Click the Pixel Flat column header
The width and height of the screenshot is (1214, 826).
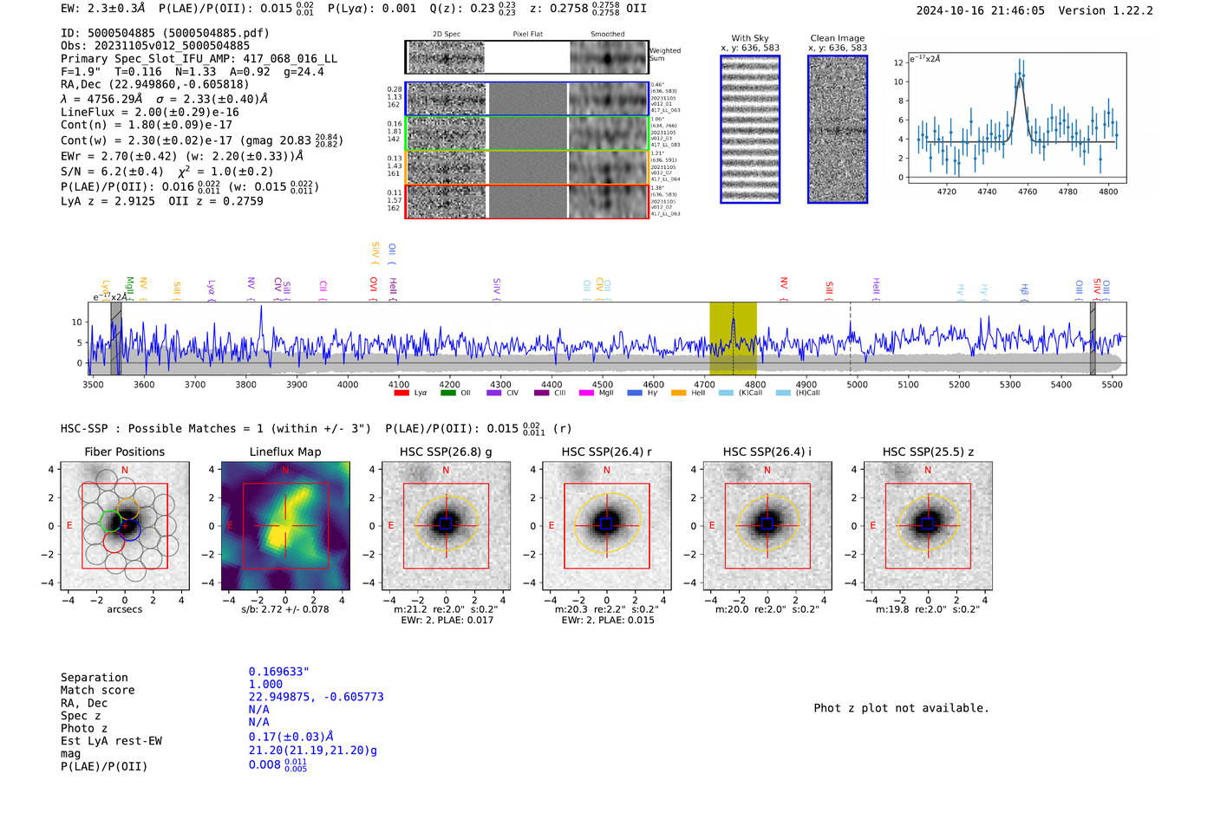point(527,35)
